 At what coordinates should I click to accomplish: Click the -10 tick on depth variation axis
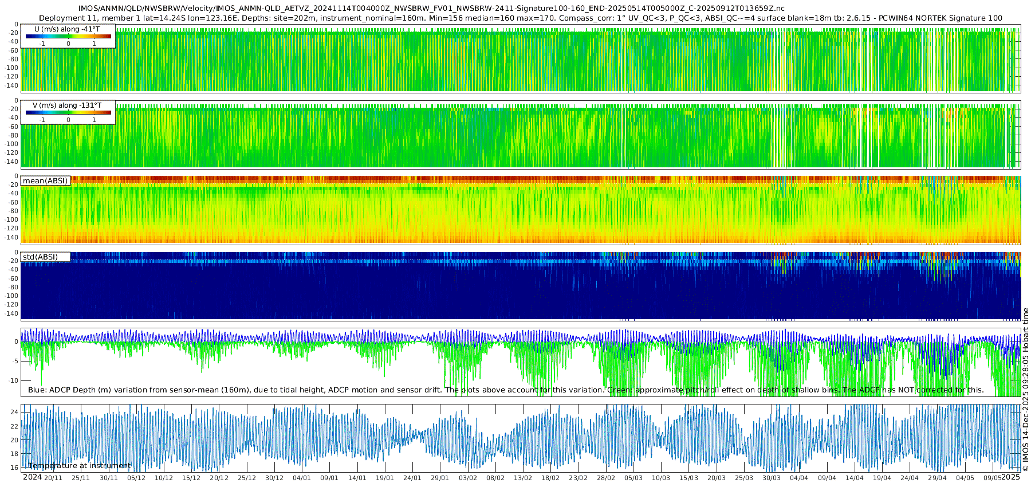13,380
